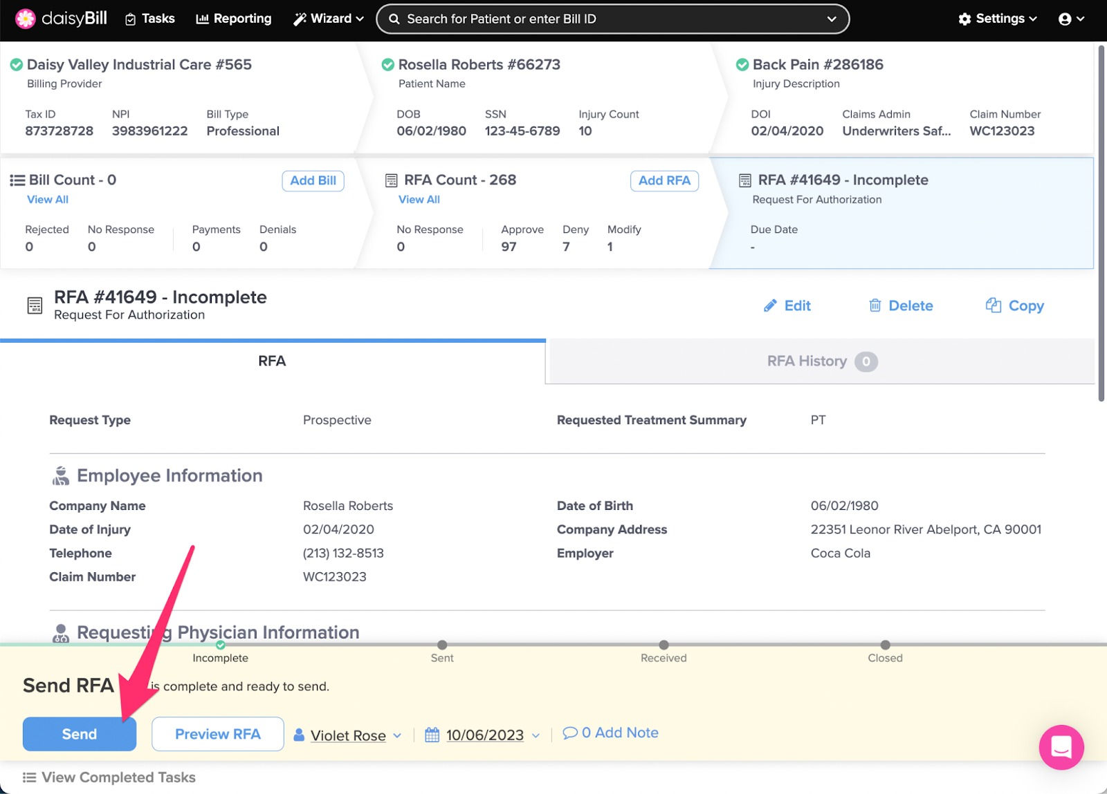Click the daisyBill flower logo
The width and height of the screenshot is (1107, 794).
(x=26, y=19)
